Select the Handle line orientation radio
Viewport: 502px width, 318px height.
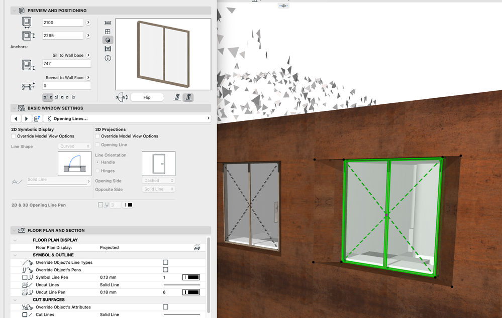97,163
